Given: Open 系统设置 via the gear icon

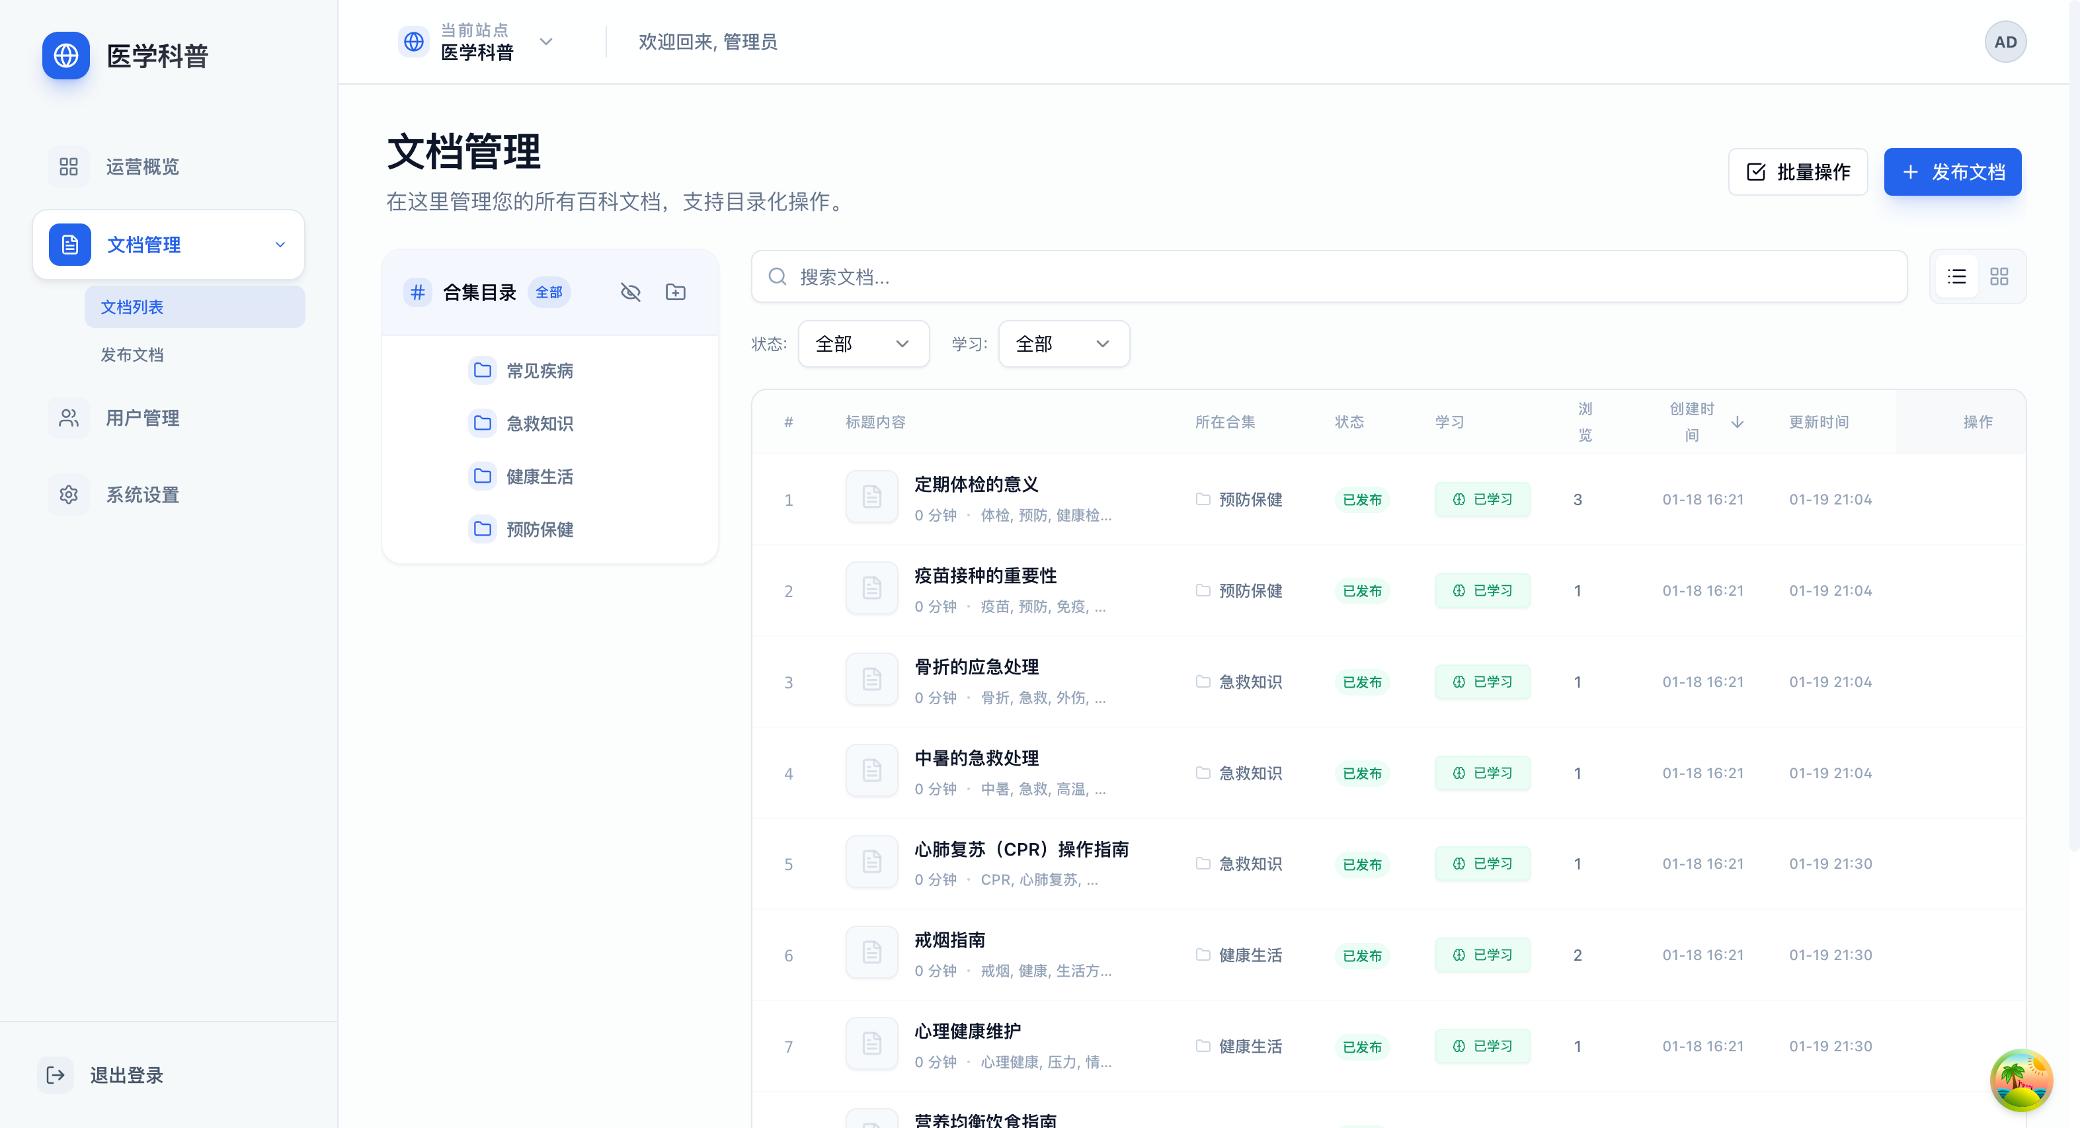Looking at the screenshot, I should (69, 494).
